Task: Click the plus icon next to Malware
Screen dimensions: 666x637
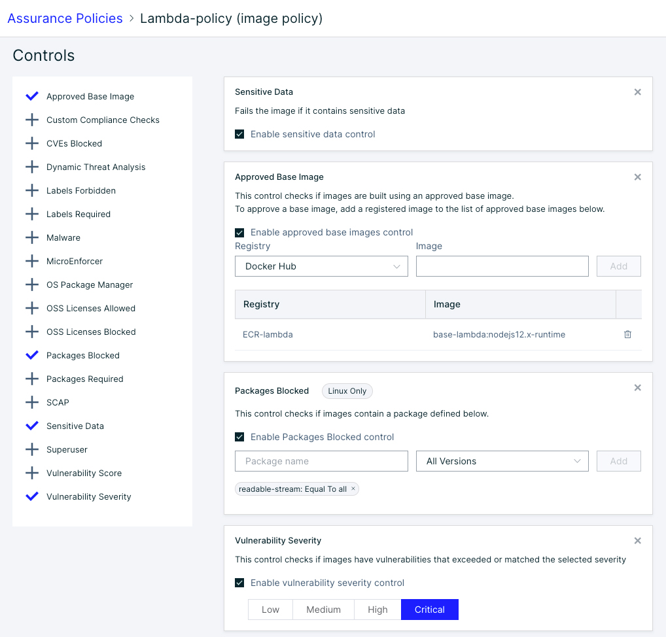Action: tap(32, 237)
